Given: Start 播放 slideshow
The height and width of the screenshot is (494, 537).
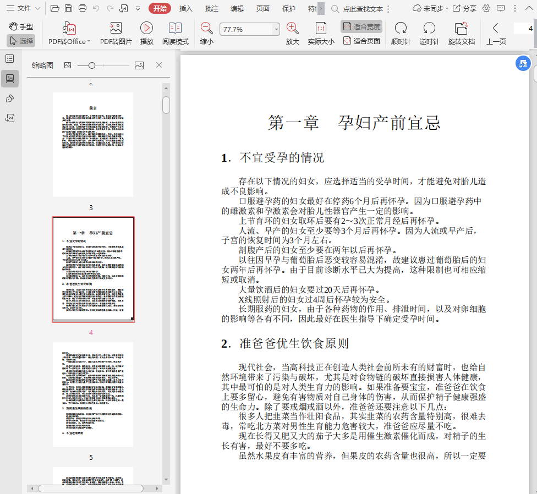Looking at the screenshot, I should tap(146, 33).
